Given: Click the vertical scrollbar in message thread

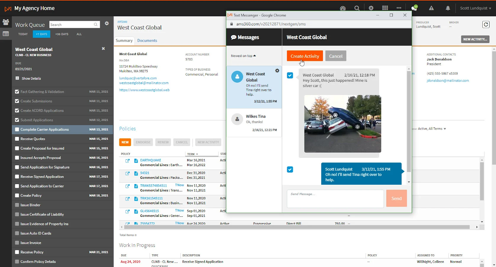Looking at the screenshot, I should [409, 121].
